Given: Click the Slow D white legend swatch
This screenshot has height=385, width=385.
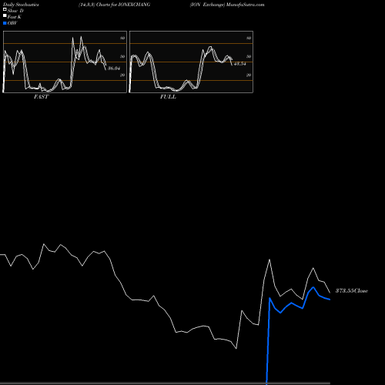Looking at the screenshot, I should (5, 10).
